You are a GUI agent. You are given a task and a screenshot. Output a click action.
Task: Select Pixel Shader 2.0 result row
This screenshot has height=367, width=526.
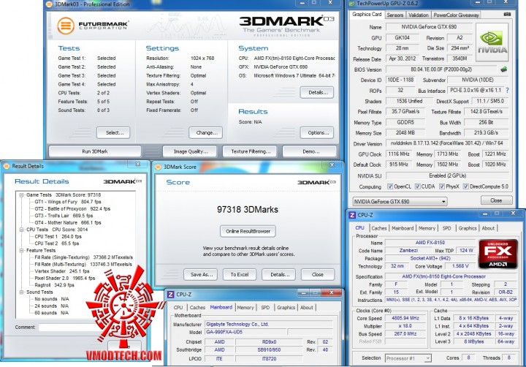tap(65, 279)
